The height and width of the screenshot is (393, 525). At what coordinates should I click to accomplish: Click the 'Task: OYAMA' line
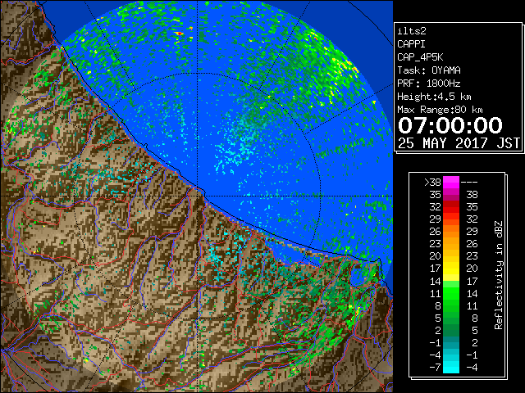click(x=429, y=70)
